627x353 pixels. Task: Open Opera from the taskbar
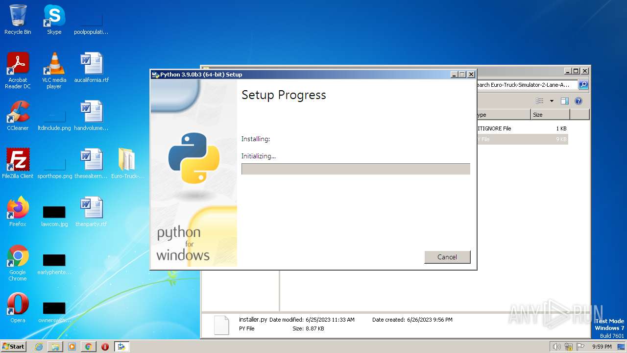tap(105, 347)
